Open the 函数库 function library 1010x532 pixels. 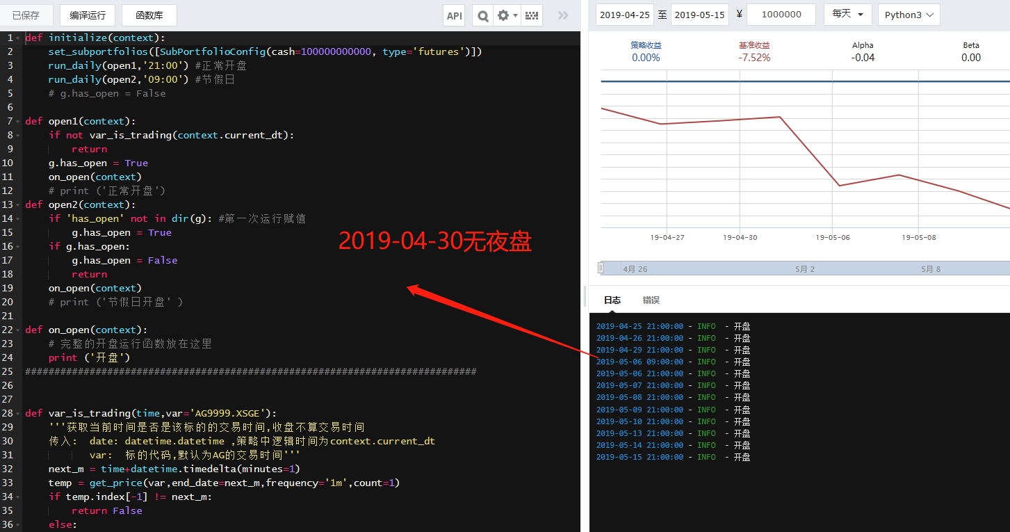coord(149,15)
